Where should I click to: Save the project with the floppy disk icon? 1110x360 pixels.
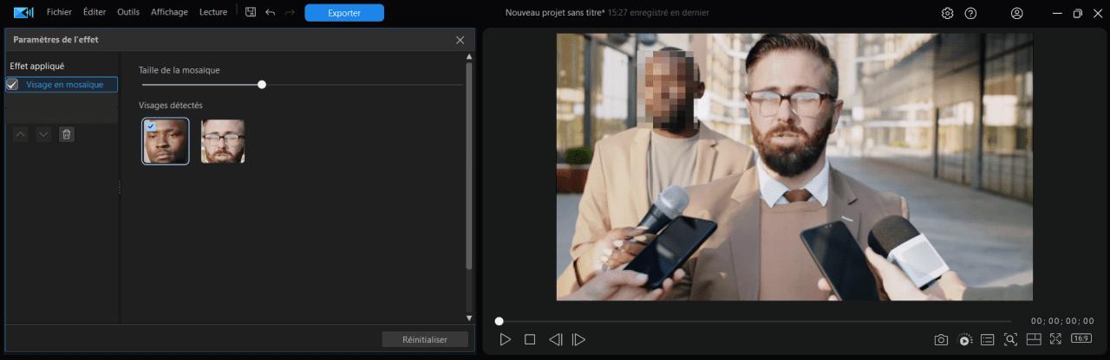(251, 12)
